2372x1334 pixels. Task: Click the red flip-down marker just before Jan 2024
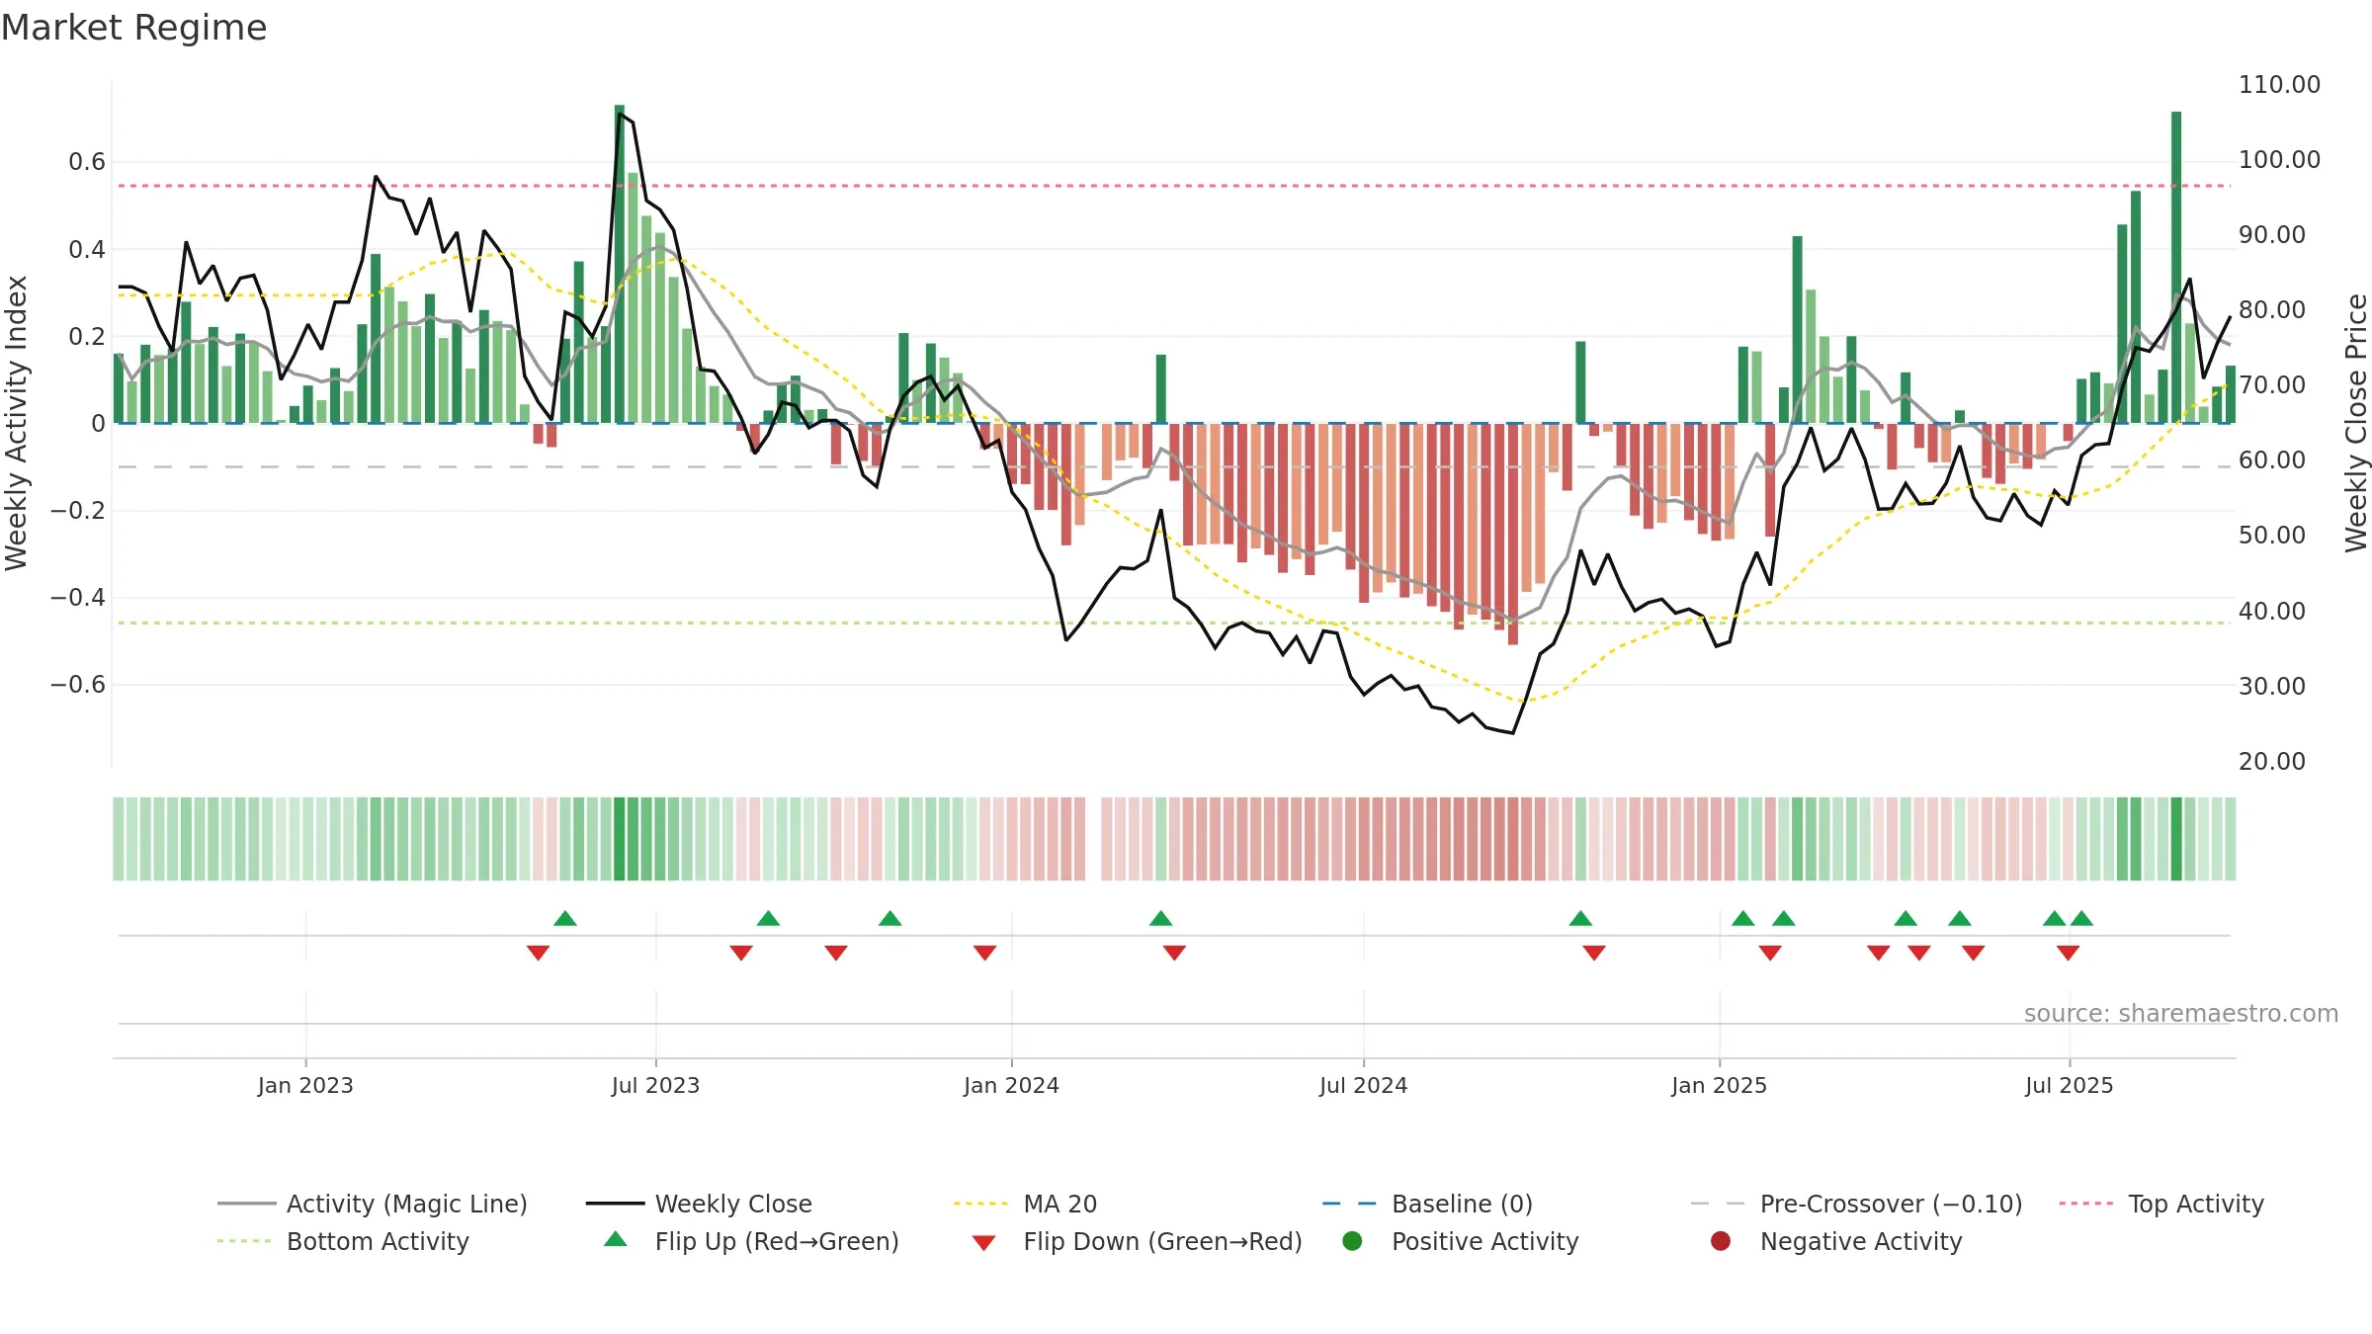(x=984, y=953)
